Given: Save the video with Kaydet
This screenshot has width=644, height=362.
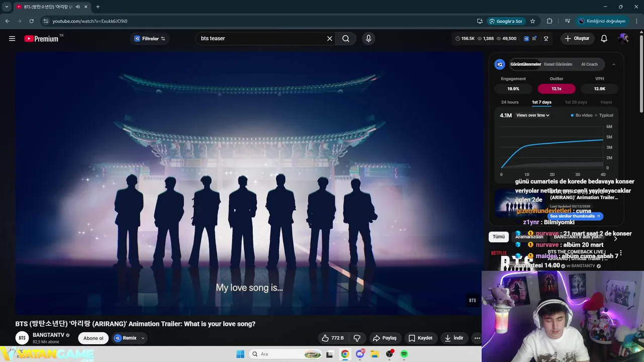Looking at the screenshot, I should tap(421, 338).
